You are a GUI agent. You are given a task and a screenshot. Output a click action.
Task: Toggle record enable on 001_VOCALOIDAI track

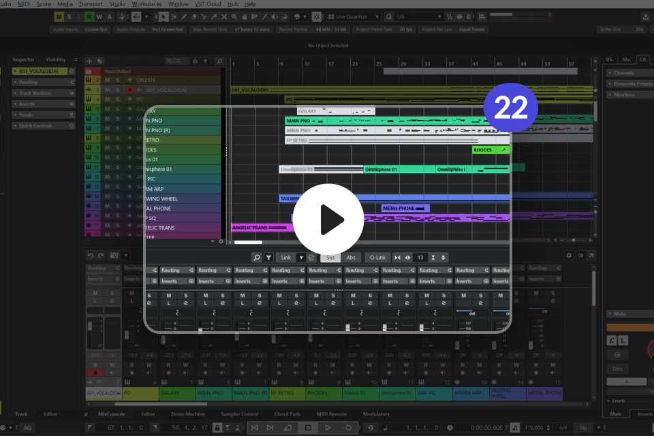click(x=129, y=90)
